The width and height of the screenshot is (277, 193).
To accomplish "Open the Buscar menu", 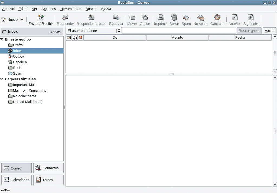I will [91, 9].
